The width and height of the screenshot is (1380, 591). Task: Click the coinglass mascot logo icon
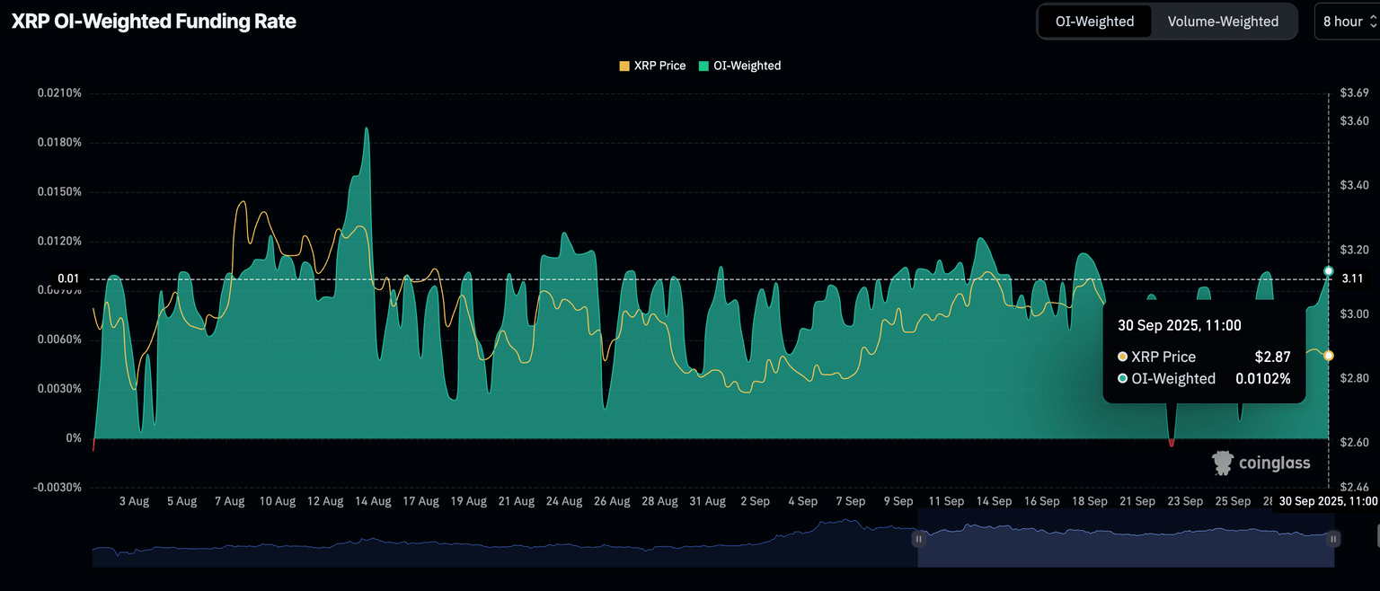click(1222, 463)
